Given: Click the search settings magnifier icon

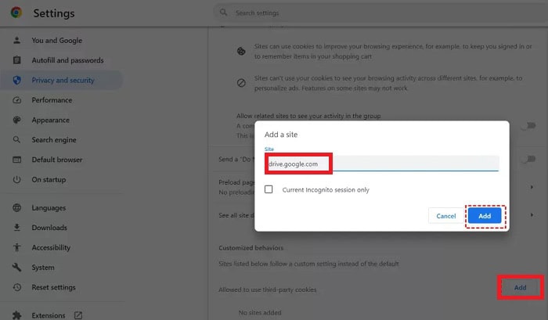Looking at the screenshot, I should [223, 13].
